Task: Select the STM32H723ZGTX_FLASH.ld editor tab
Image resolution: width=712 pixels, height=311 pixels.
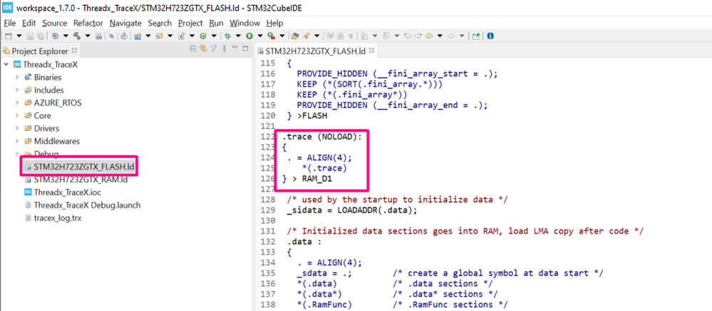Action: coord(315,51)
